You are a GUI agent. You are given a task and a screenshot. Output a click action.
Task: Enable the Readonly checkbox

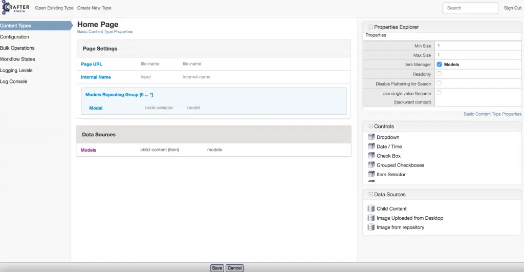(439, 74)
